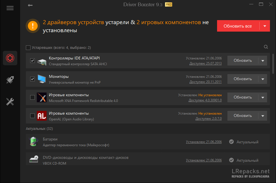The height and width of the screenshot is (183, 276).
Task: Expand the Обновить все dropdown arrow
Action: (265, 26)
